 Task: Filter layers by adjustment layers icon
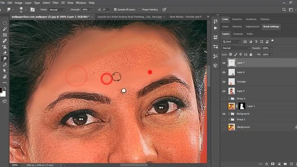[x=251, y=42]
